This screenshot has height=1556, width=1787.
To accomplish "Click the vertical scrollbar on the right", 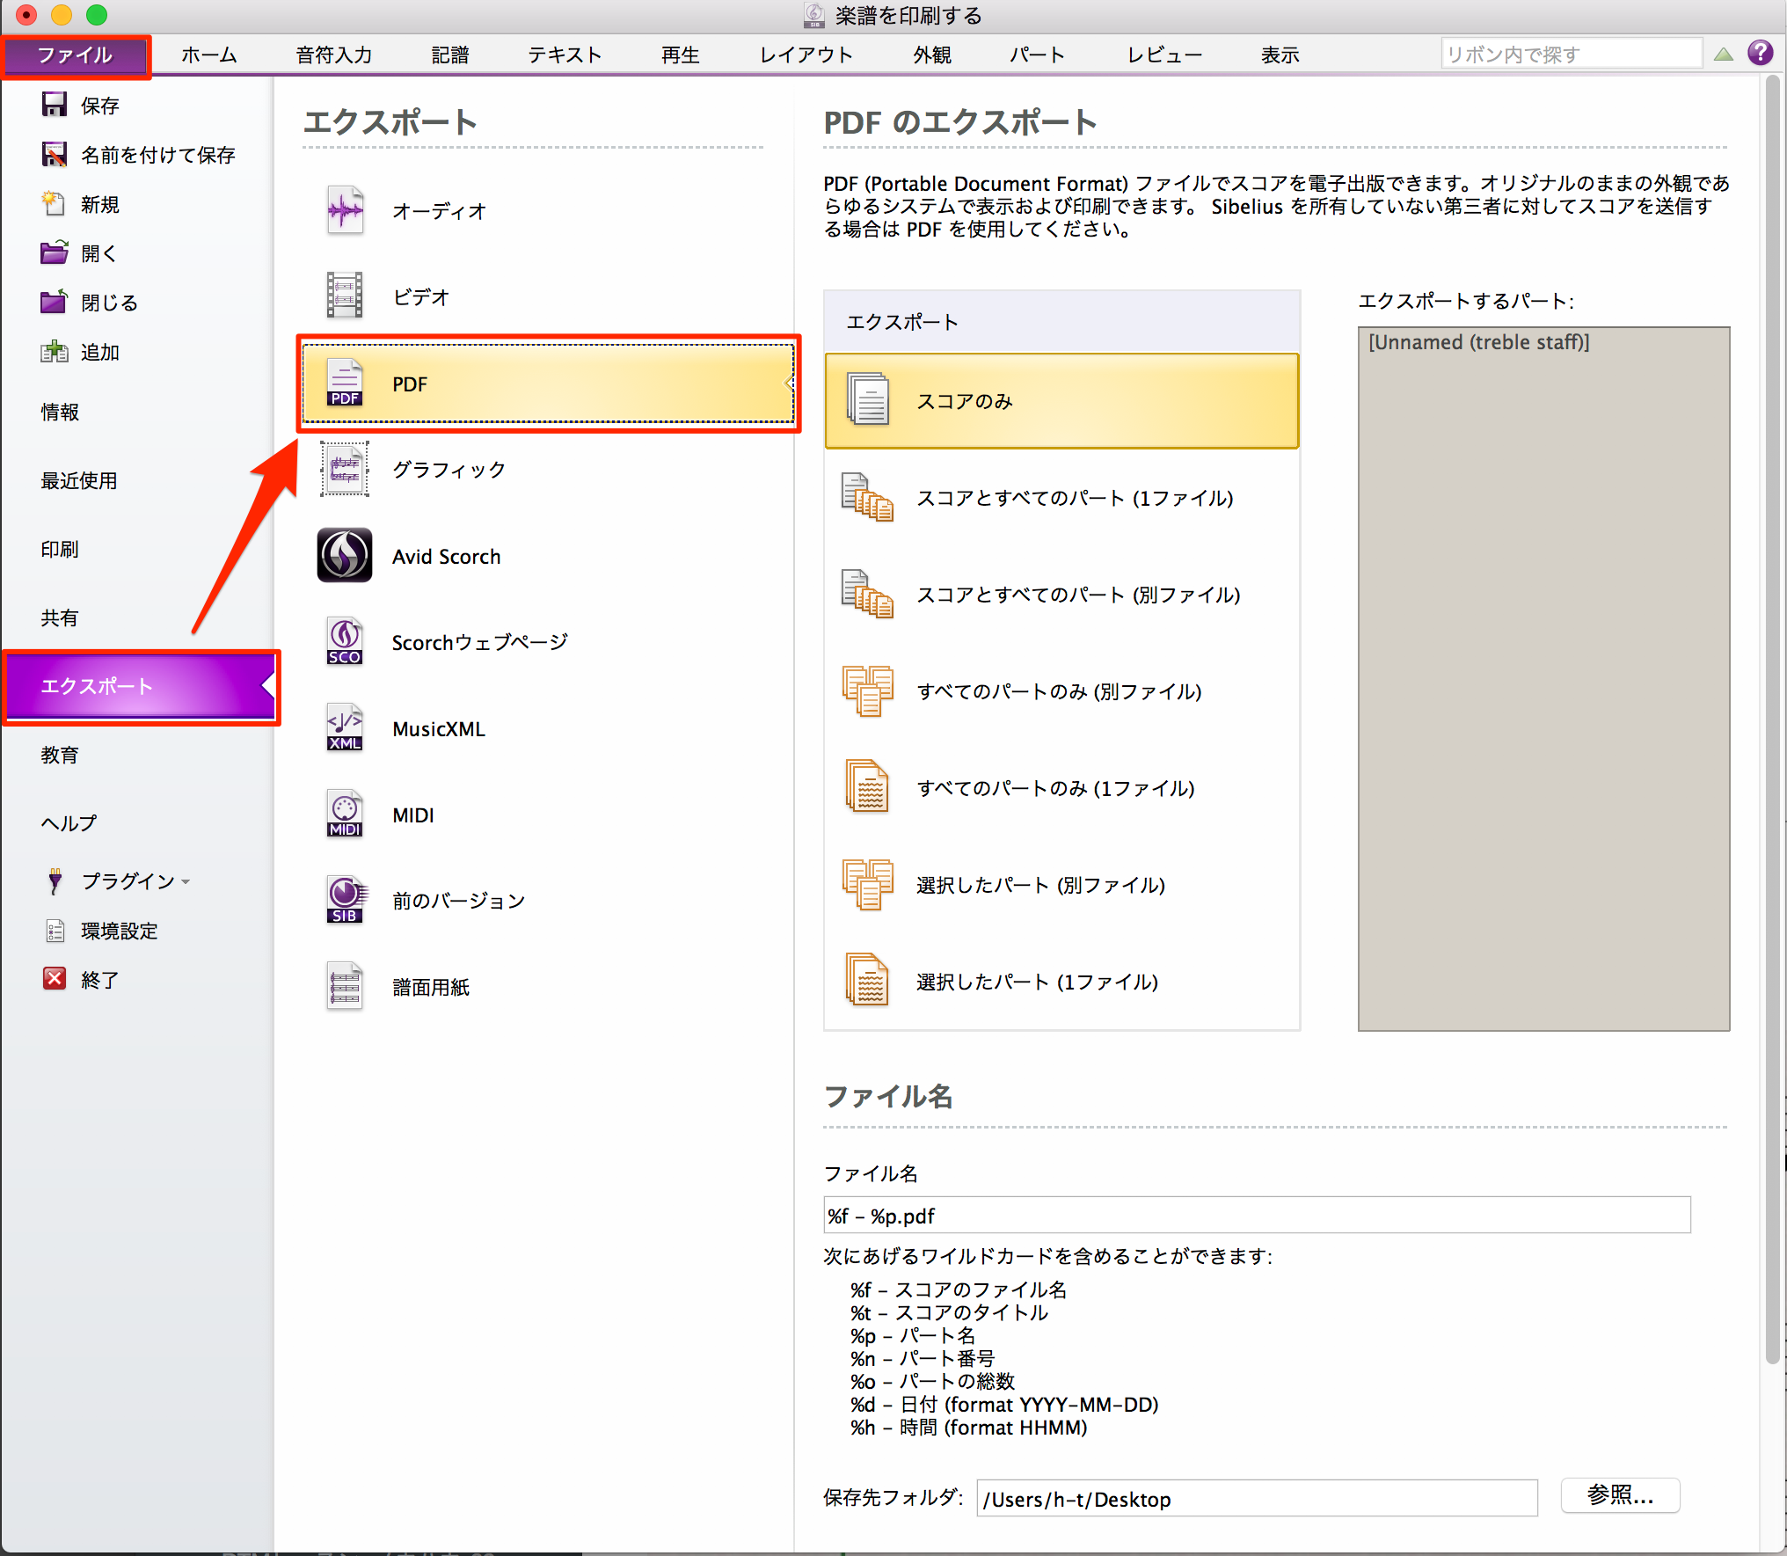I will (1773, 720).
